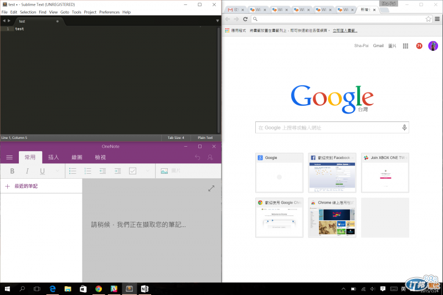Add a to-do checkbox tag in OneNote
The image size is (443, 295).
pyautogui.click(x=132, y=171)
